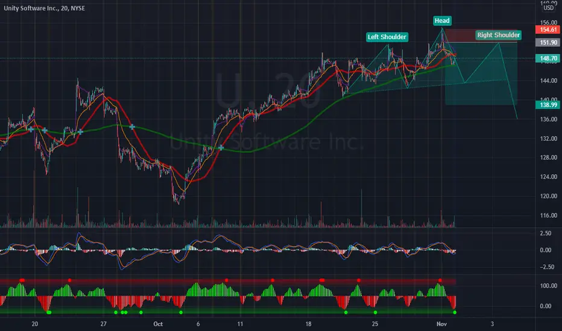Open the USD currency selector
This screenshot has width=562, height=331.
[548, 7]
